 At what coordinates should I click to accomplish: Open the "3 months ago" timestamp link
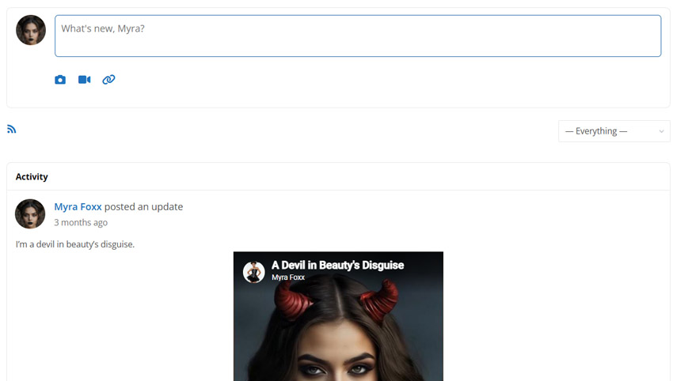click(81, 222)
